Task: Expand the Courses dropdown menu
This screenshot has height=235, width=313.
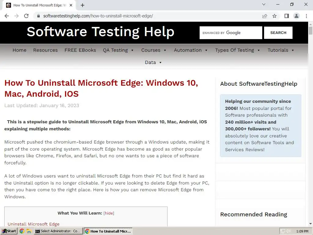Action: (x=154, y=50)
